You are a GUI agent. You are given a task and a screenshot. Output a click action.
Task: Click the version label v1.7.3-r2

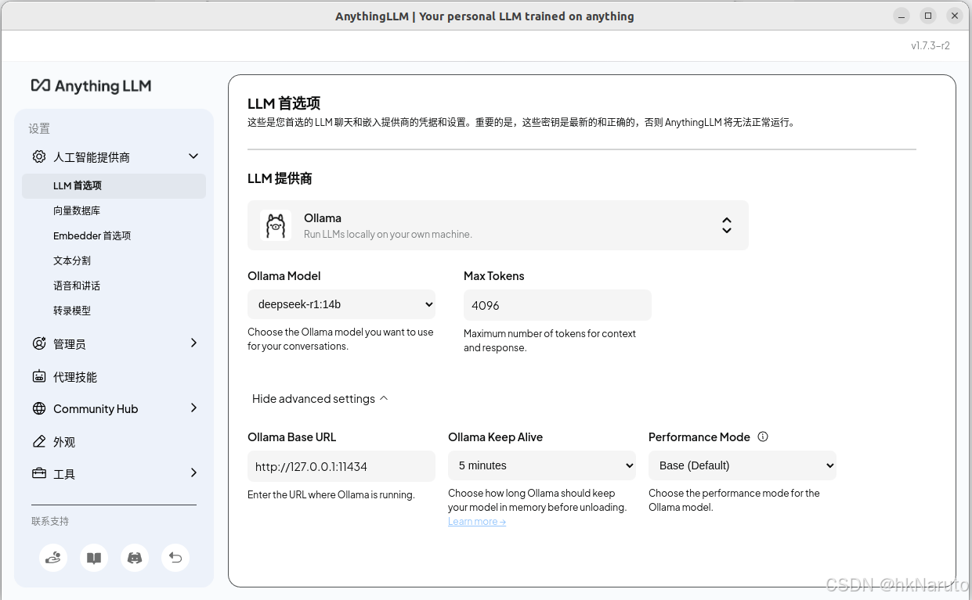pyautogui.click(x=930, y=45)
